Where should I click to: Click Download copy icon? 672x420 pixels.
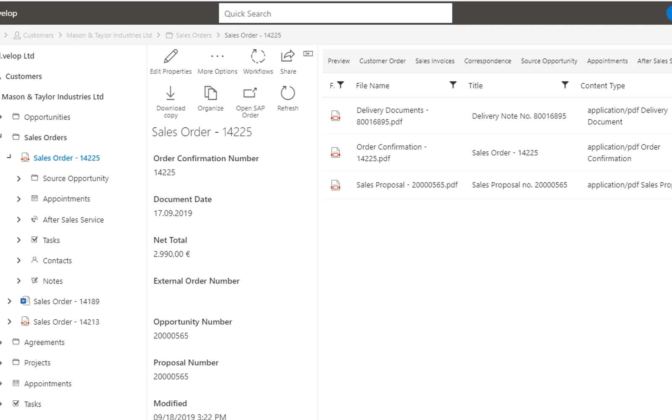tap(171, 93)
